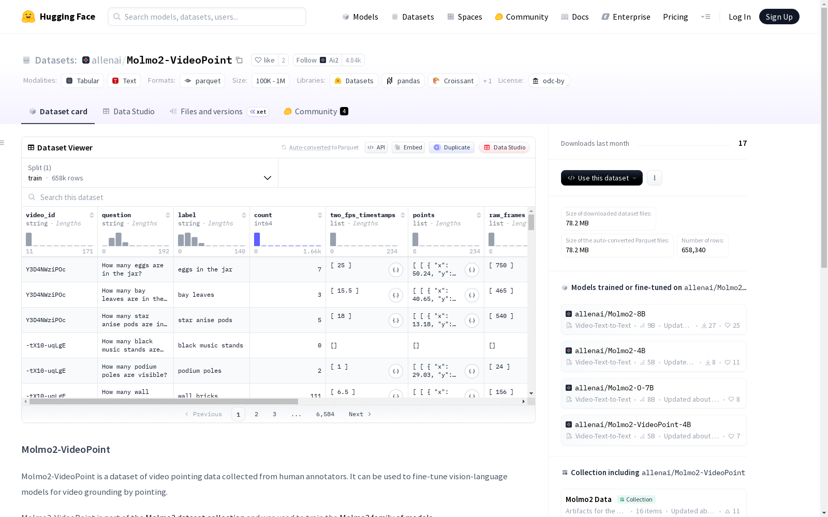Expand JSON points in the bay leaves row
The height and width of the screenshot is (517, 828).
click(x=472, y=295)
